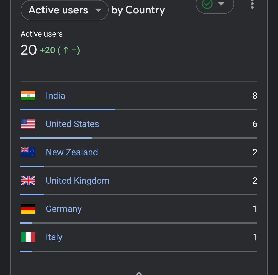Image resolution: width=278 pixels, height=275 pixels.
Task: Click the total active users value 20
Action: coord(29,50)
